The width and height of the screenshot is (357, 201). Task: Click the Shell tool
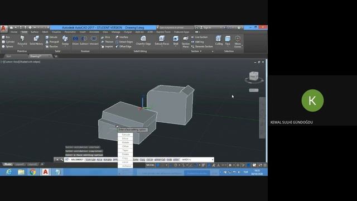click(176, 40)
